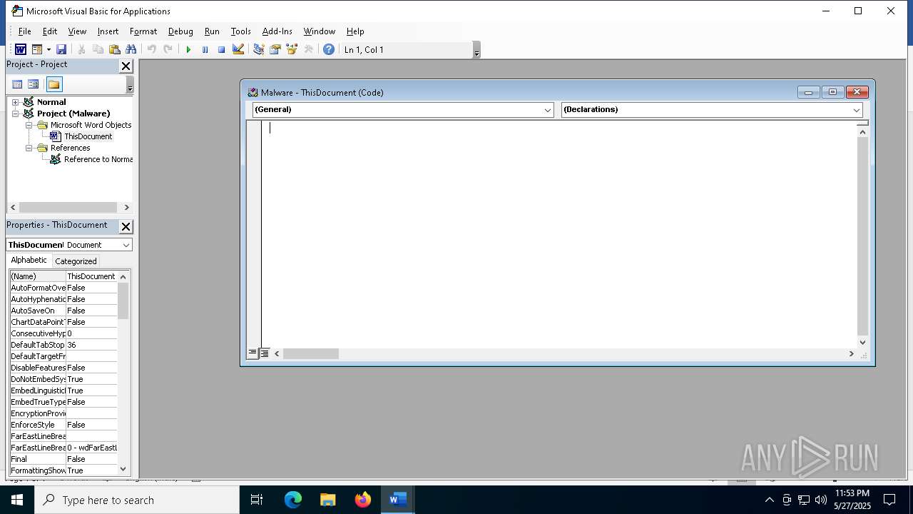
Task: Click Project tree horizontal scrollbar
Action: pyautogui.click(x=68, y=207)
